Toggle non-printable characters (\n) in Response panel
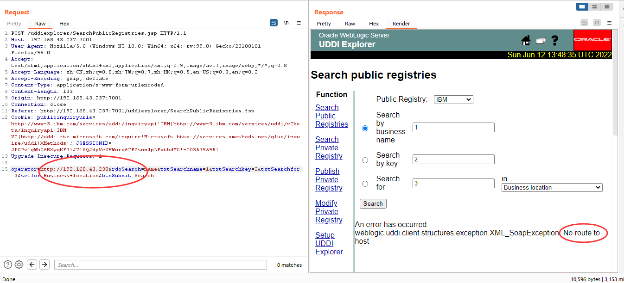 (x=597, y=23)
